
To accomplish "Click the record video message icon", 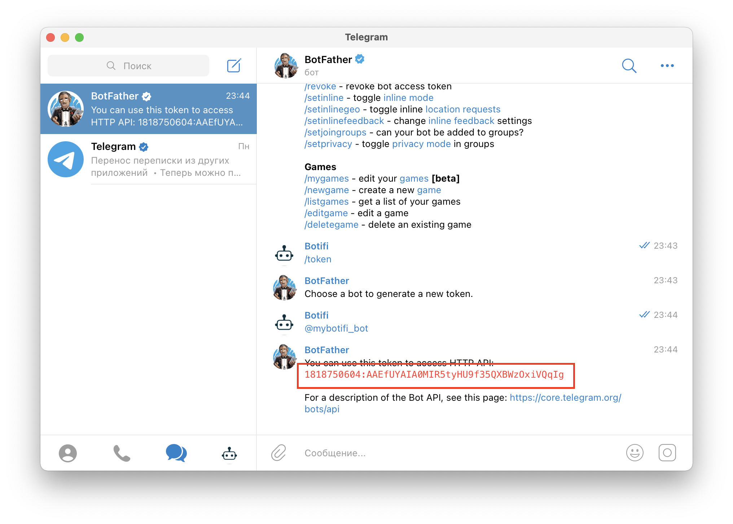I will [x=667, y=453].
